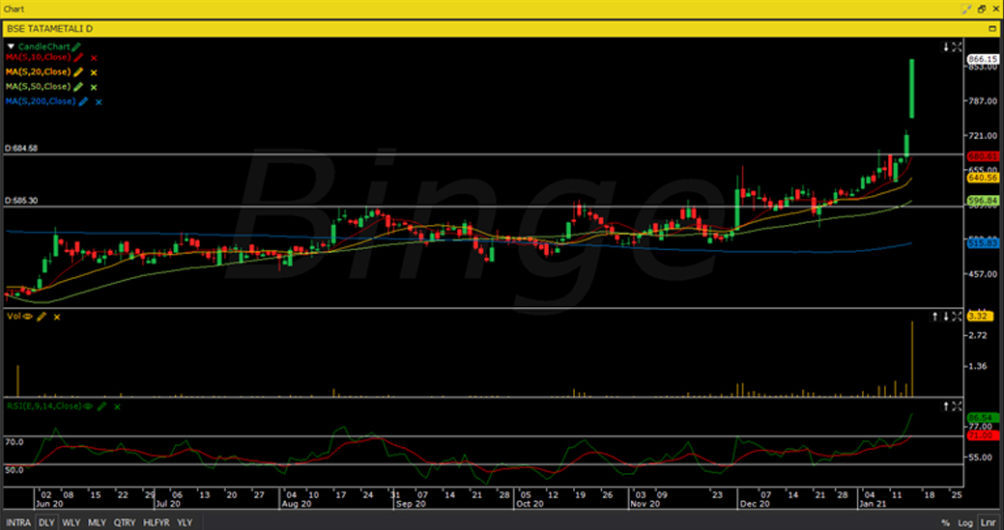This screenshot has height=530, width=1004.
Task: Select the 515.83 blue MA value tag
Action: coord(983,243)
